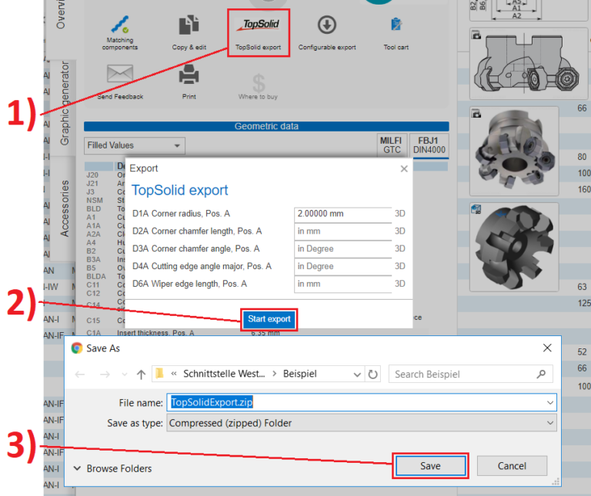Screen dimensions: 591x496
Task: Expand the address path dropdown
Action: coord(356,374)
